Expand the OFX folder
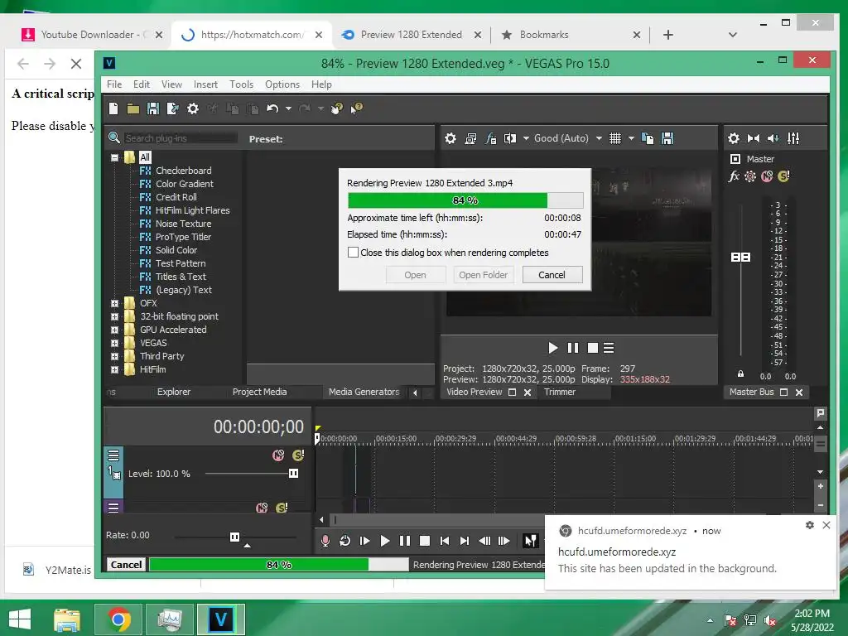 click(114, 303)
